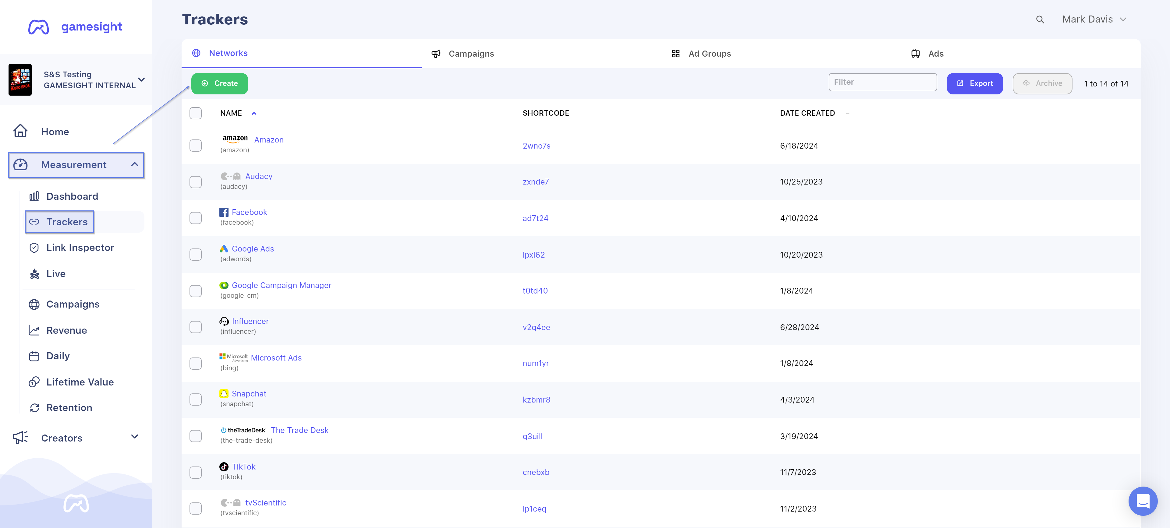
Task: Check the Amazon row checkbox
Action: [x=195, y=145]
